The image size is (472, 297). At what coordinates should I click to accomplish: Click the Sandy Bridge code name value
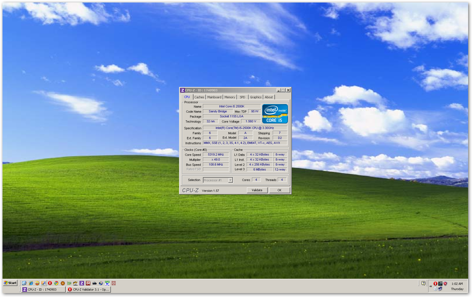click(218, 111)
